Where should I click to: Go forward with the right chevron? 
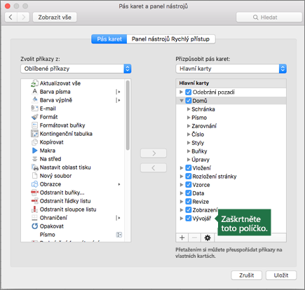23,18
